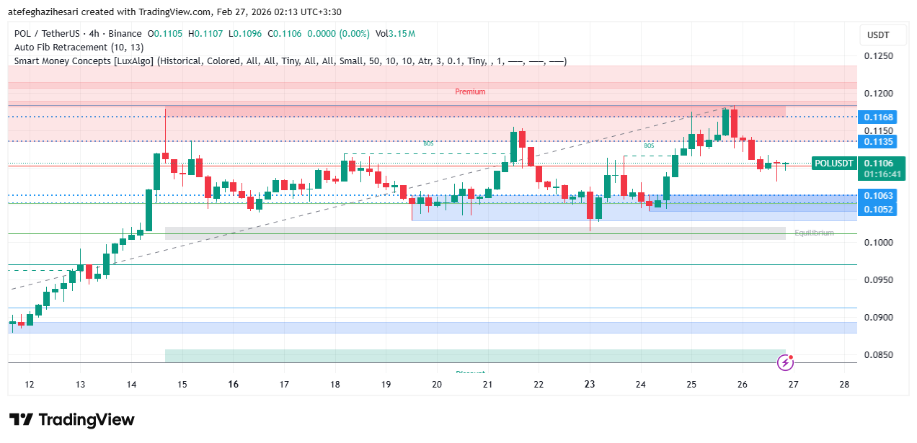Click the TradingView logo
Screen dimensions: 917x443
[71, 420]
